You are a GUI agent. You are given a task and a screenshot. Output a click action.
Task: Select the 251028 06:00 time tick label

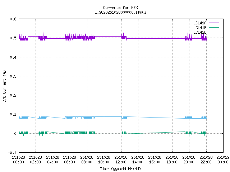70,159
